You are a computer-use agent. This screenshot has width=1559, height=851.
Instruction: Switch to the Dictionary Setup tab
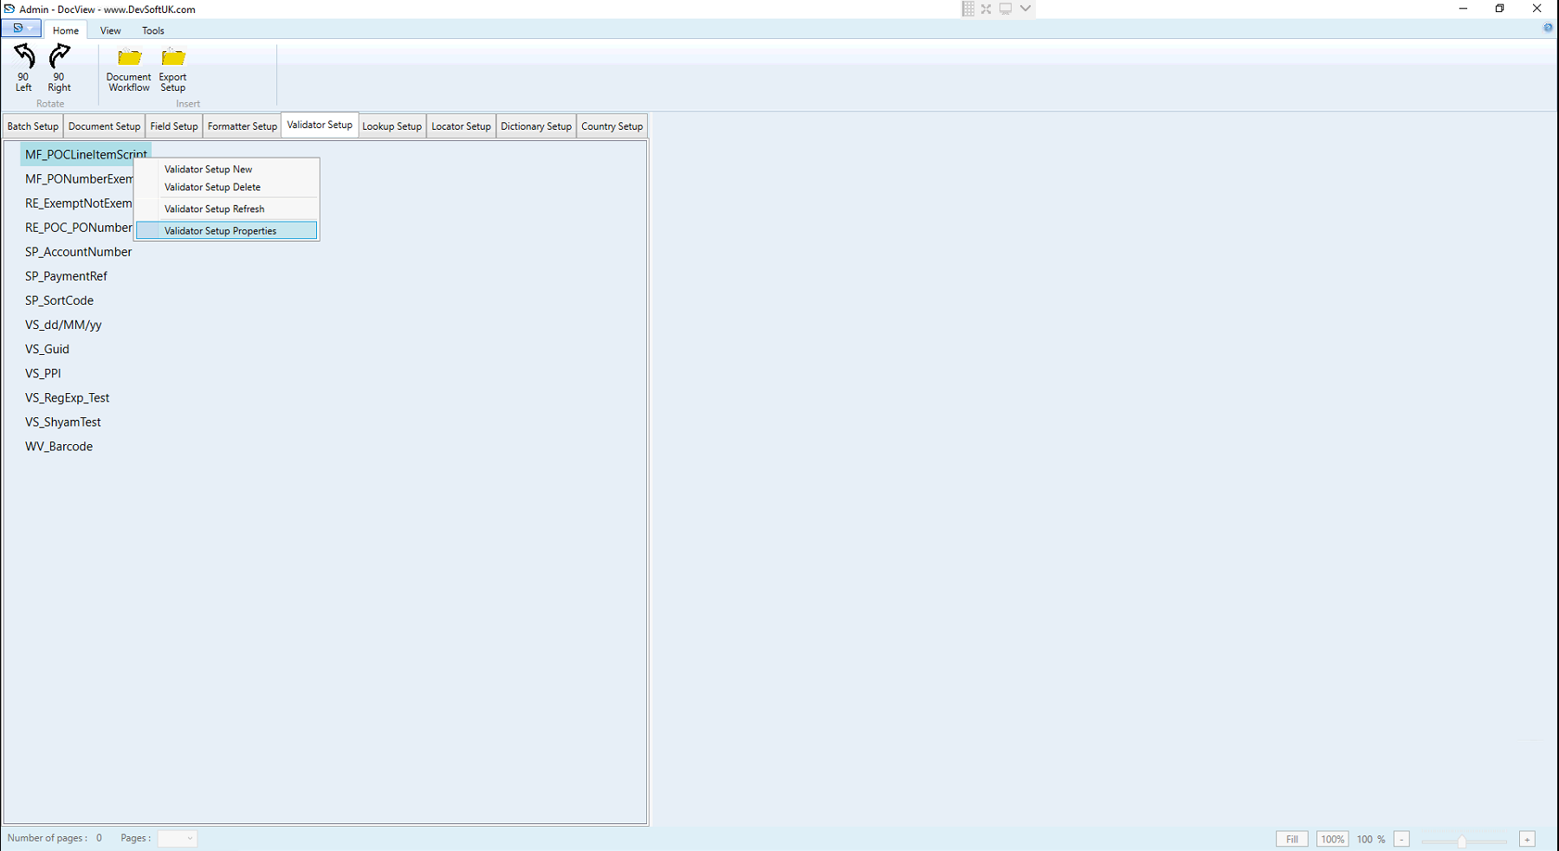point(535,126)
